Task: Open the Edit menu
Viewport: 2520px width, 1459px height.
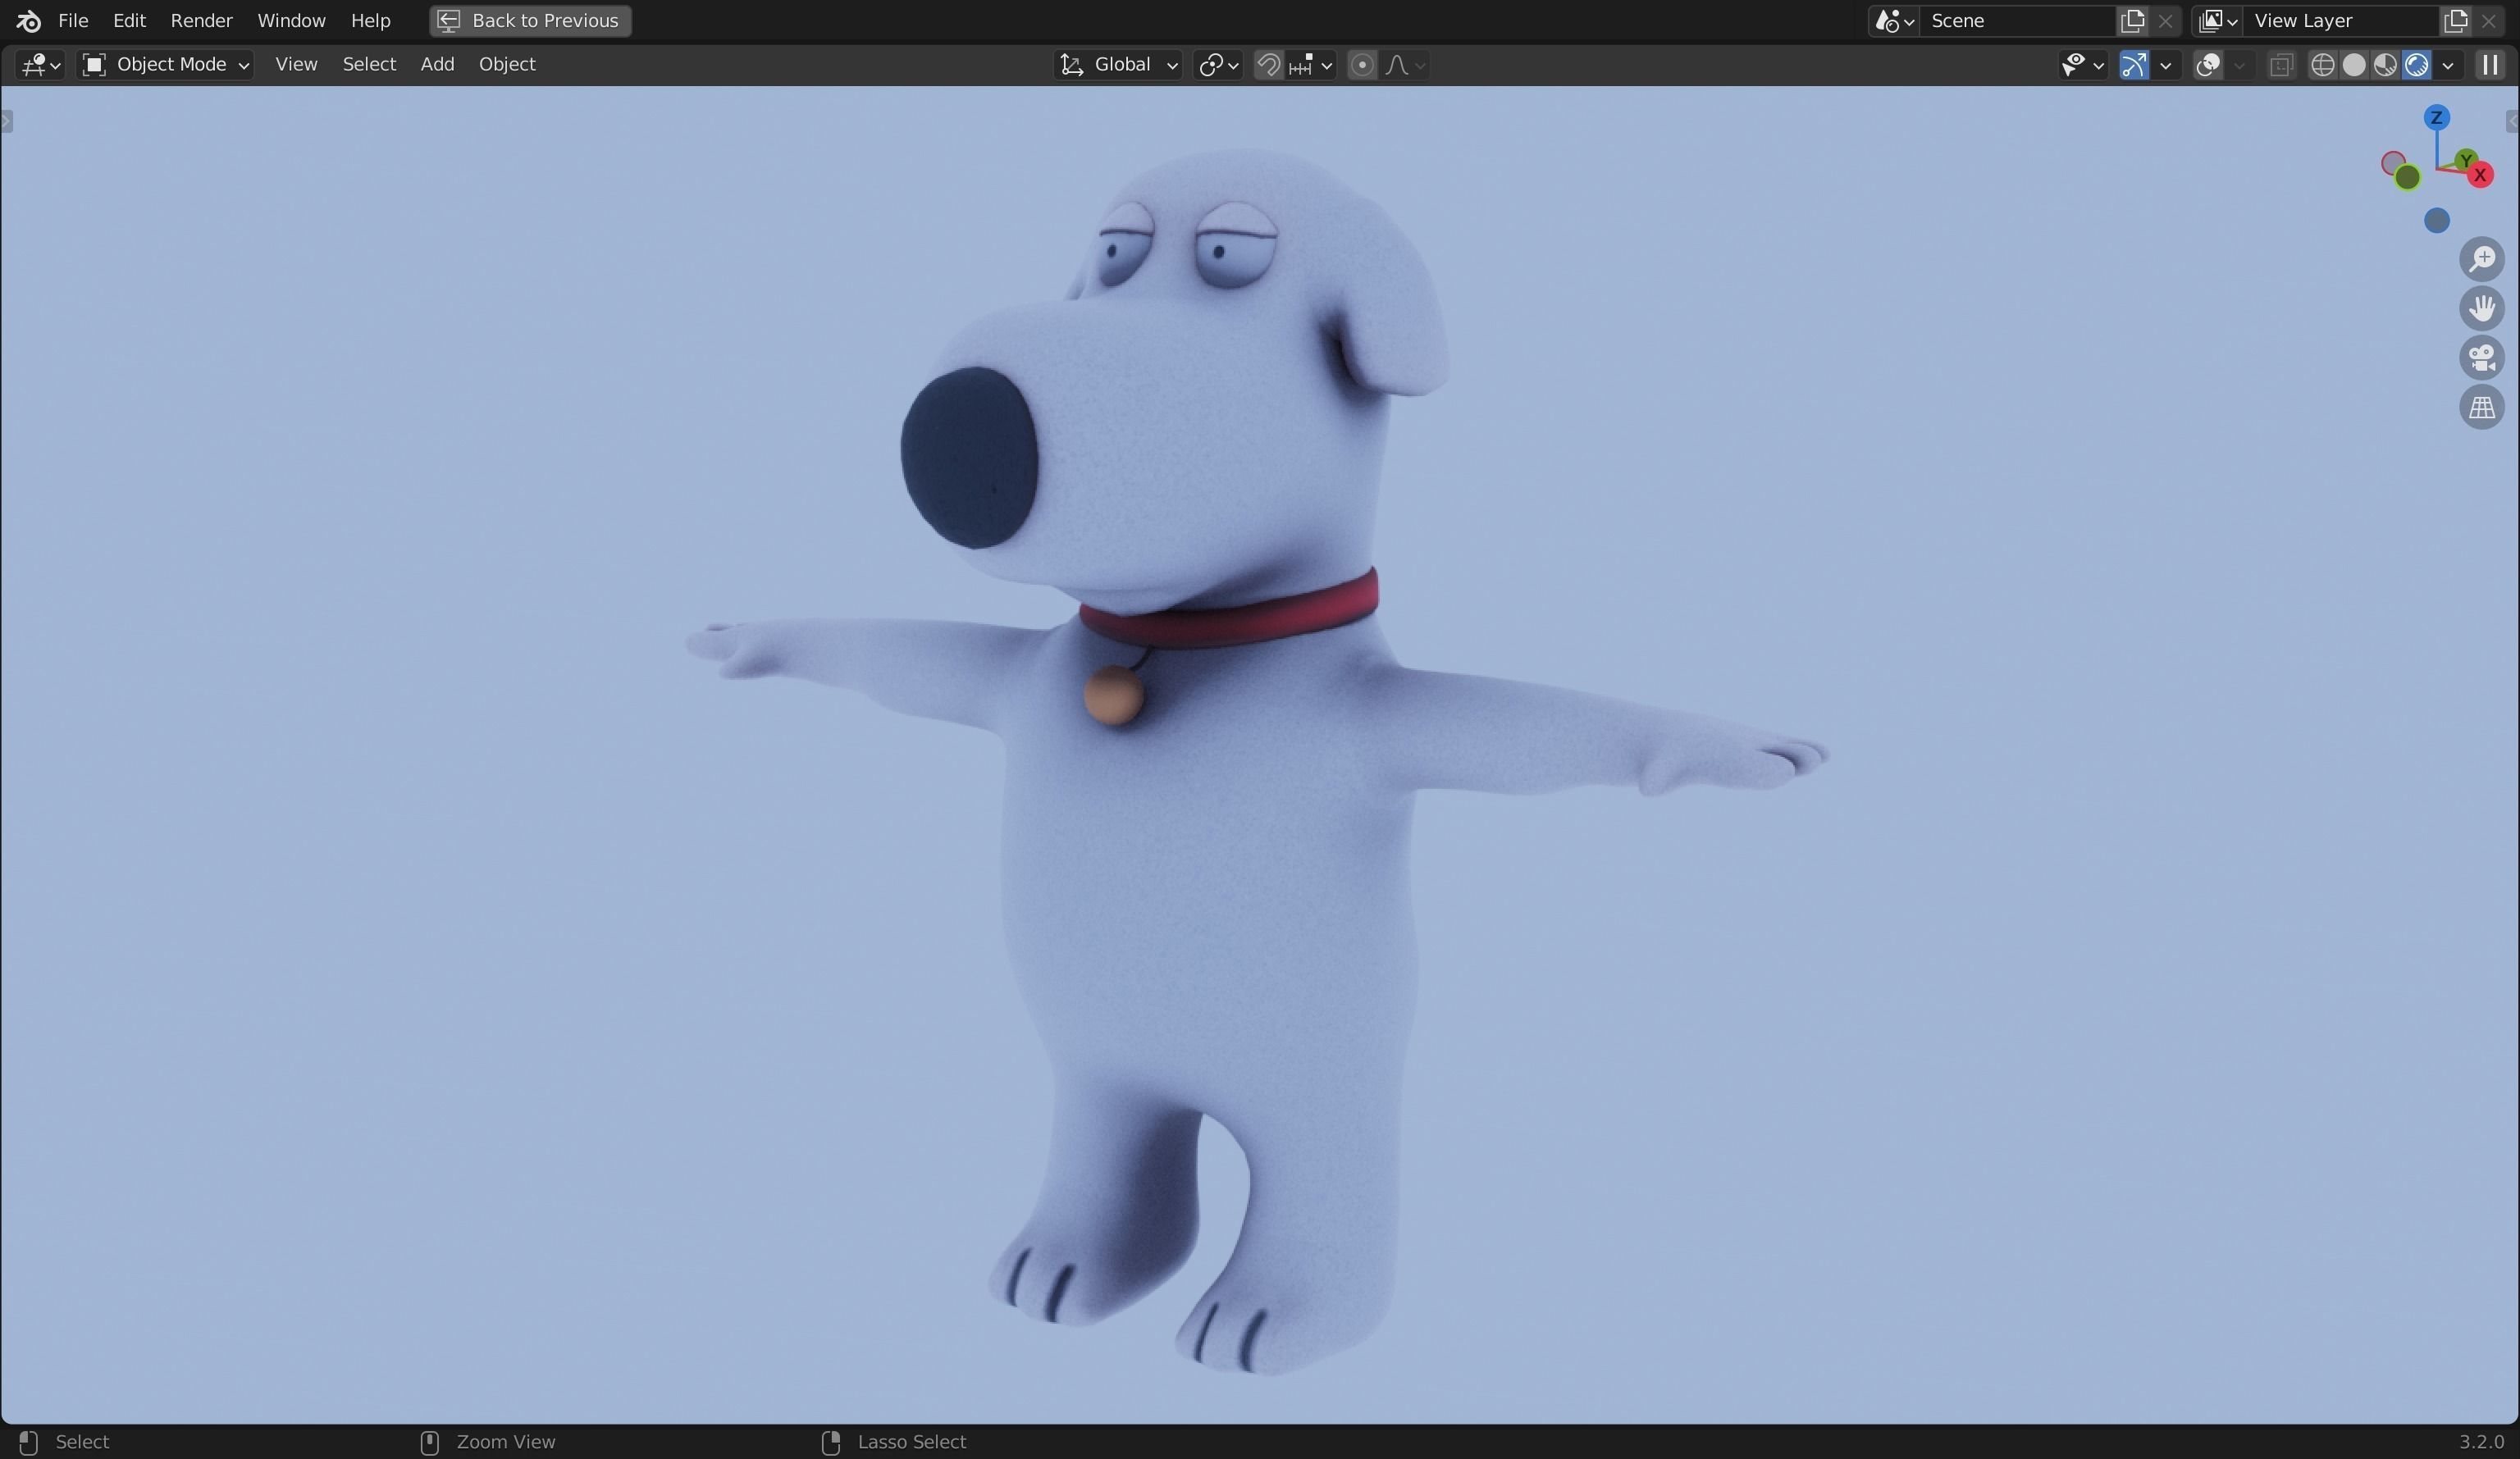Action: click(x=129, y=20)
